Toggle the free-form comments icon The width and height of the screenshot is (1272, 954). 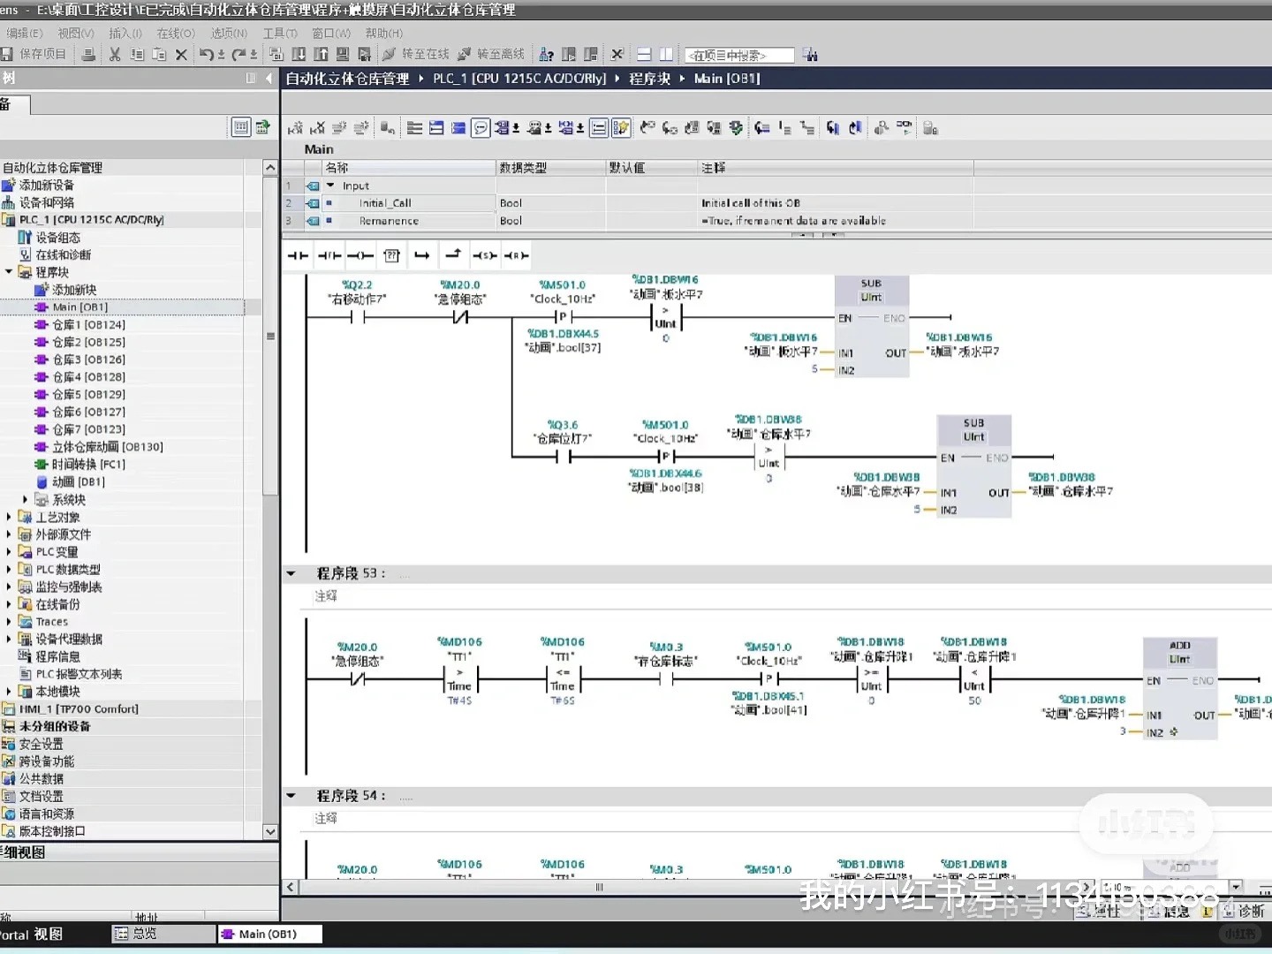pyautogui.click(x=480, y=129)
